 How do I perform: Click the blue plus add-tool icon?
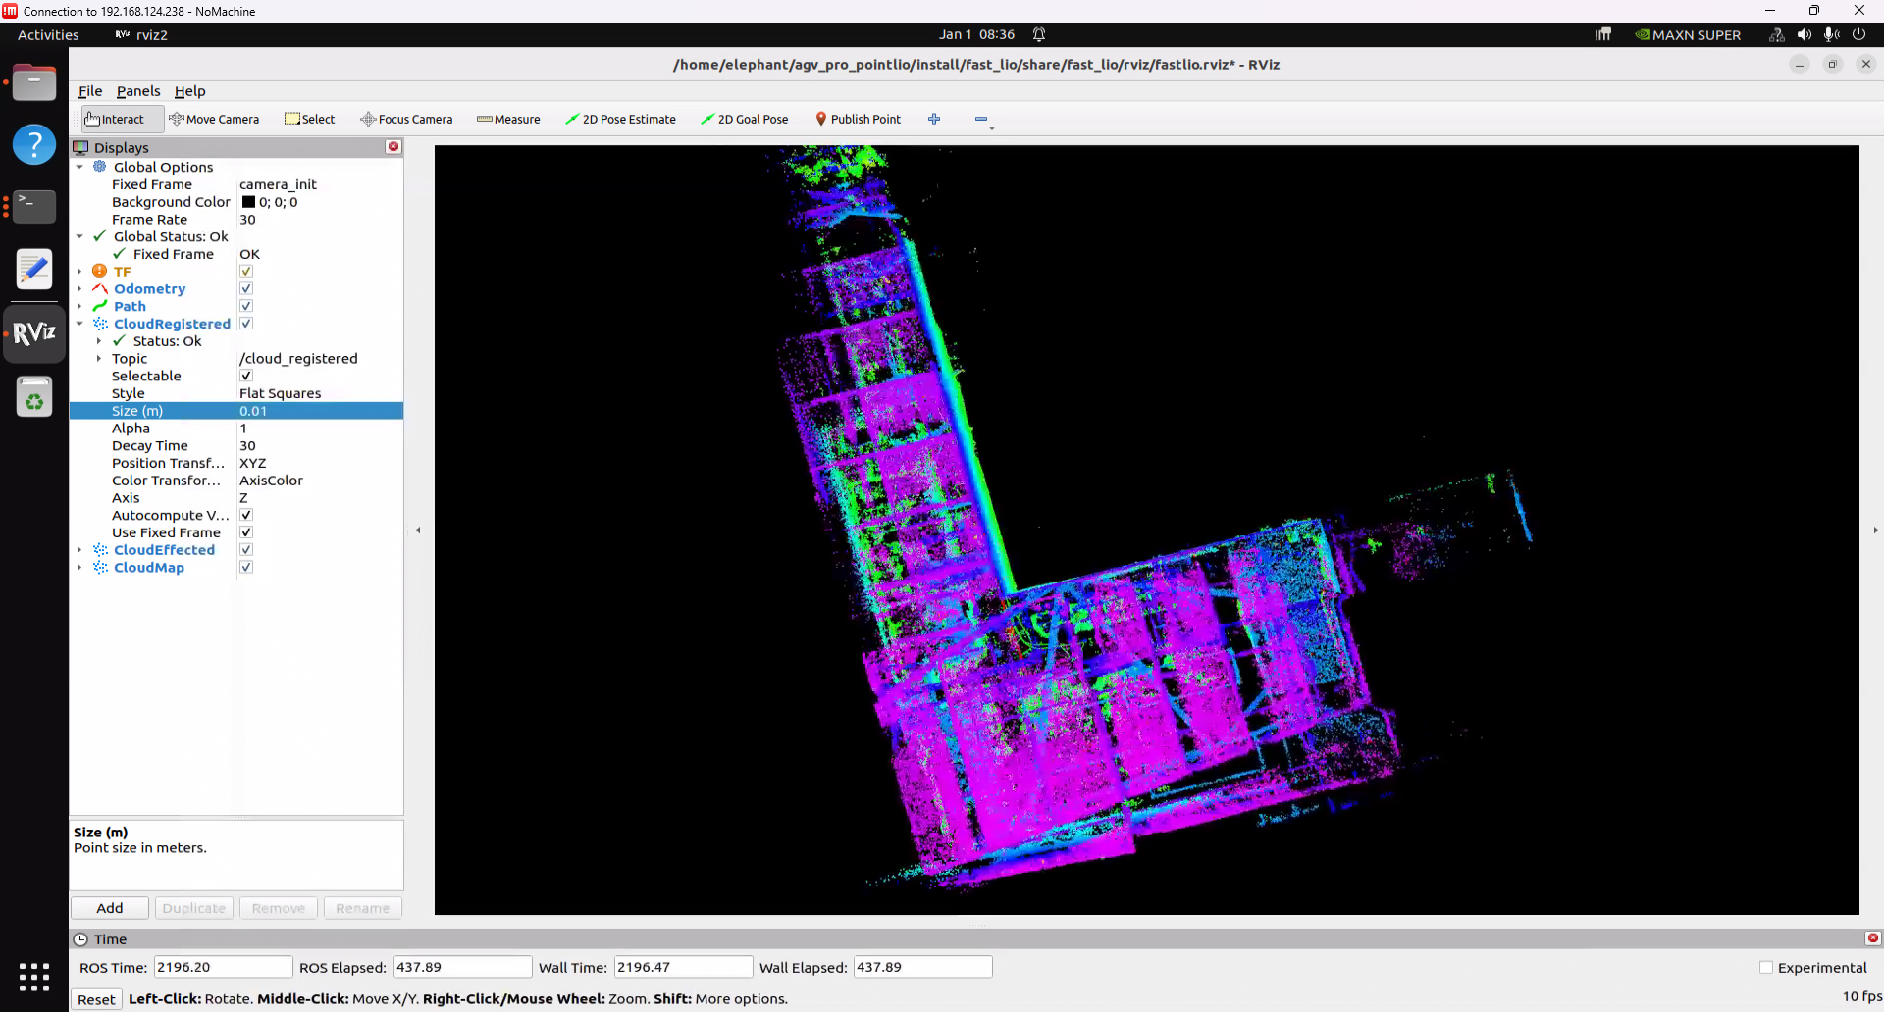(934, 119)
